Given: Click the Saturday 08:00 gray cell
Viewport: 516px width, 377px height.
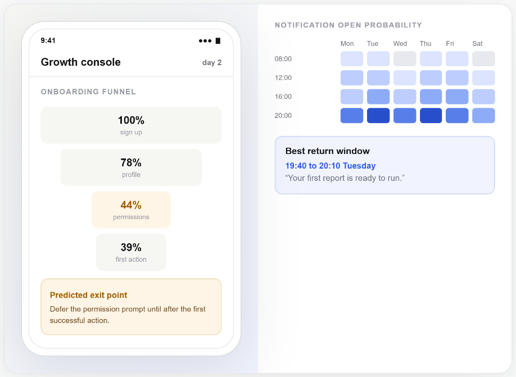Looking at the screenshot, I should tap(483, 58).
